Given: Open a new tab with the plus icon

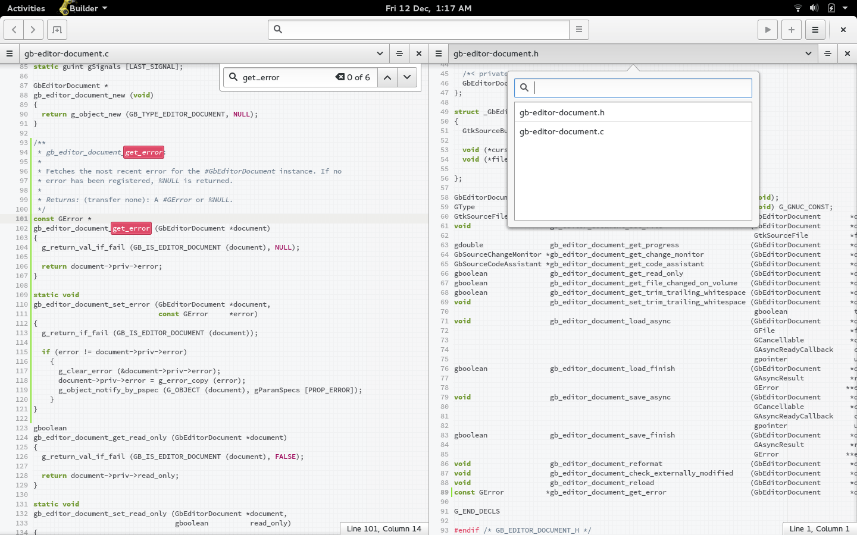Looking at the screenshot, I should pos(792,29).
